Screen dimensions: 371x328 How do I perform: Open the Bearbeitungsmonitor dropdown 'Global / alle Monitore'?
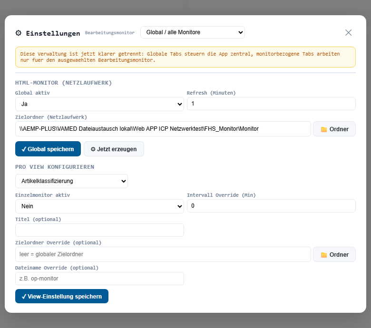pyautogui.click(x=193, y=32)
